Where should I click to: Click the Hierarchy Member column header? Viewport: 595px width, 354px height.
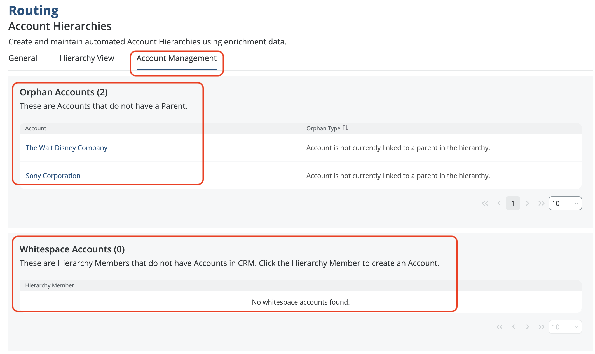(50, 285)
